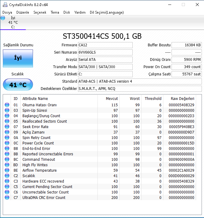Click the status orb for Power Cycle Count

7,143
